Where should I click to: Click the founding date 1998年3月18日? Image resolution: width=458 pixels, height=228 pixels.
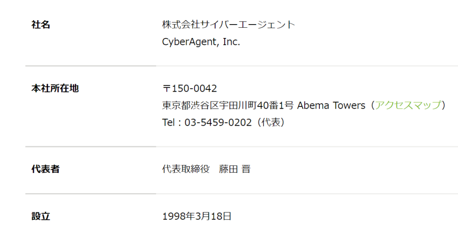[197, 216]
